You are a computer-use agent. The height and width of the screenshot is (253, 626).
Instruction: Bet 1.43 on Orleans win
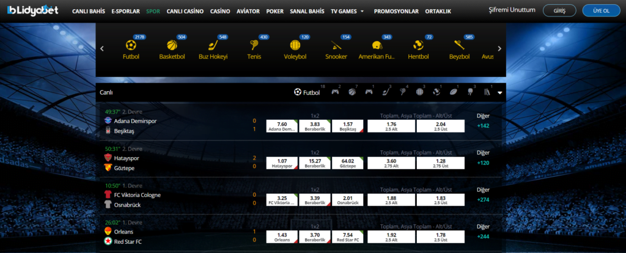click(x=282, y=237)
